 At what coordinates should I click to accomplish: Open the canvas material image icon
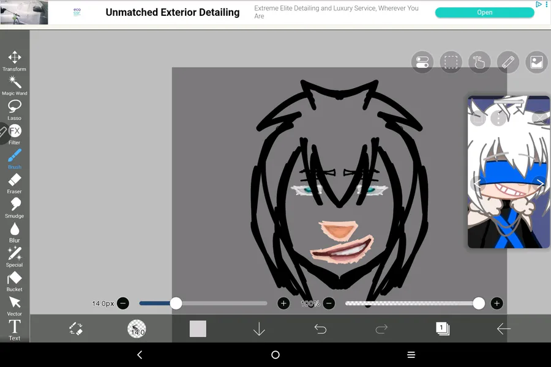tap(536, 62)
